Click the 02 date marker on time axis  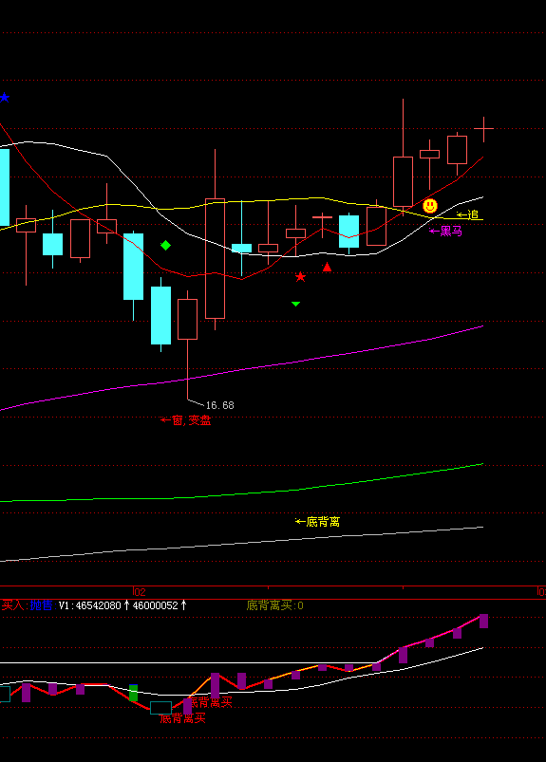coord(140,592)
